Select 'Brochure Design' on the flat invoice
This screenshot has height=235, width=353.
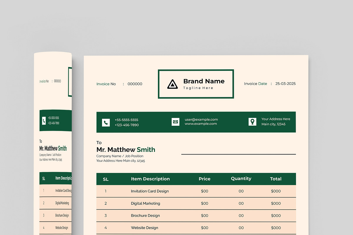pyautogui.click(x=145, y=216)
